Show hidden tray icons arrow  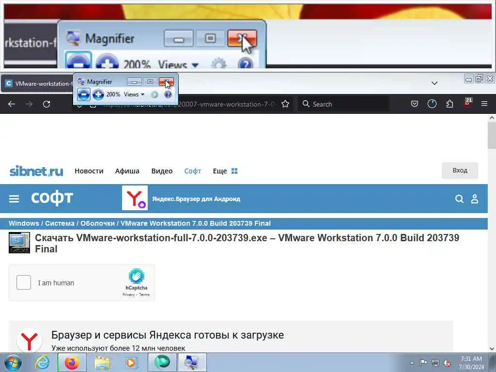coord(412,363)
